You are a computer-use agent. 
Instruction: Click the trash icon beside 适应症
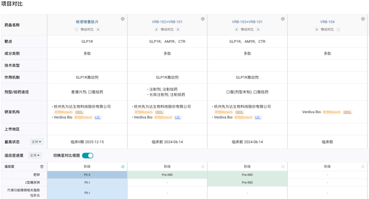pyautogui.click(x=42, y=167)
